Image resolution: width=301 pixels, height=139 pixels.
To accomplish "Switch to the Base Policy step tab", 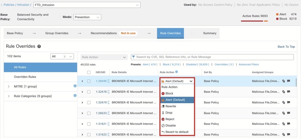I will coord(15,33).
